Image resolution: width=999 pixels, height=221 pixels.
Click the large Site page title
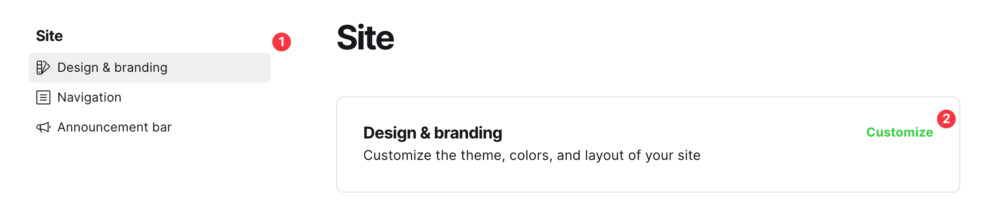point(365,38)
